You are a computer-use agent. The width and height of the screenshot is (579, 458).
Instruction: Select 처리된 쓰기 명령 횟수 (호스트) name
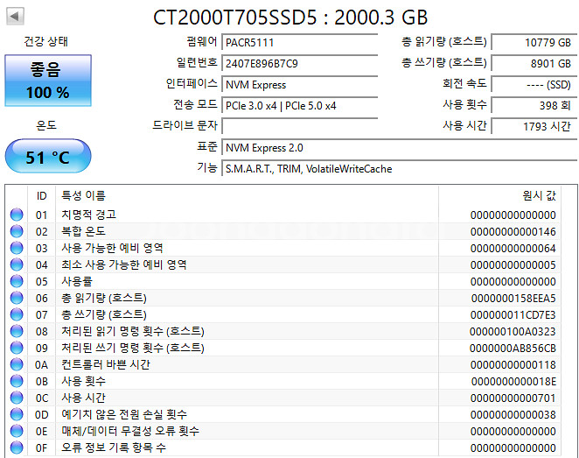coord(133,348)
